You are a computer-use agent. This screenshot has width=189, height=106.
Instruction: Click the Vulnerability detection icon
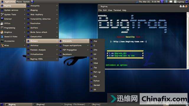coord(28,19)
